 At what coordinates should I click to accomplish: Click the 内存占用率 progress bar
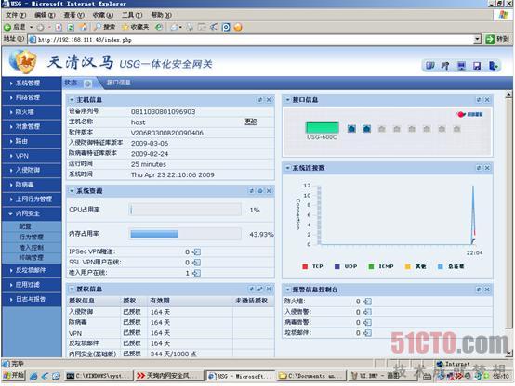186,234
